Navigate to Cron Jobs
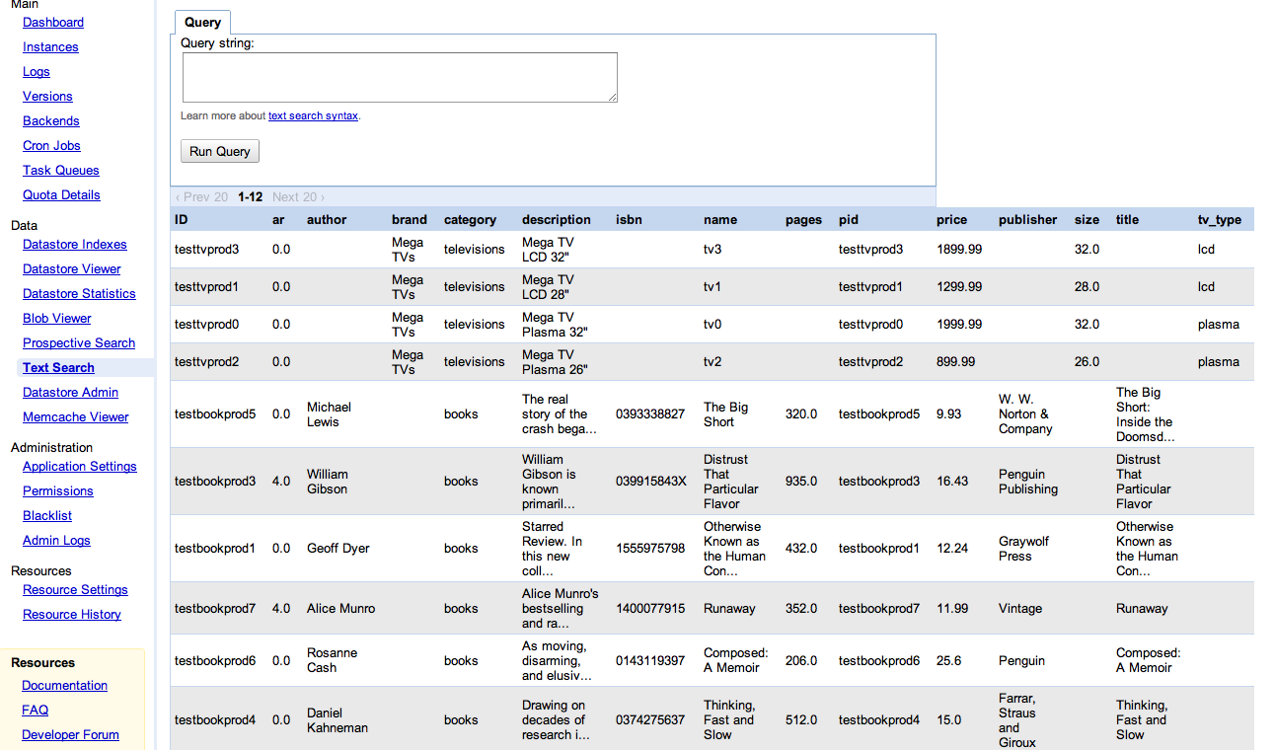 (51, 145)
